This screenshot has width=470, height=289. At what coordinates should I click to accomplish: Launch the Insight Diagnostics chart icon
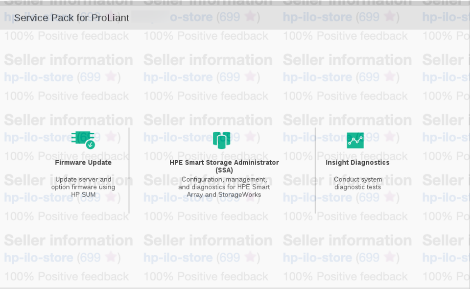coord(355,140)
